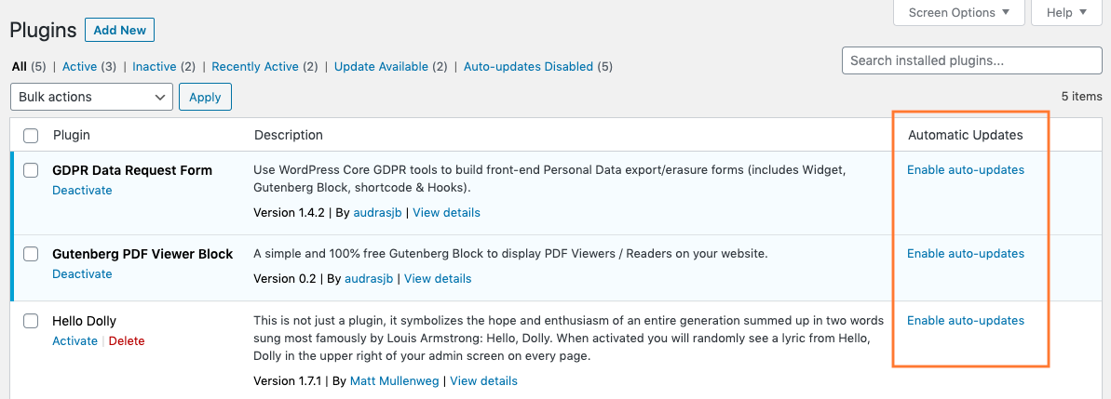Toggle the select-all plugins checkbox in header

31,136
